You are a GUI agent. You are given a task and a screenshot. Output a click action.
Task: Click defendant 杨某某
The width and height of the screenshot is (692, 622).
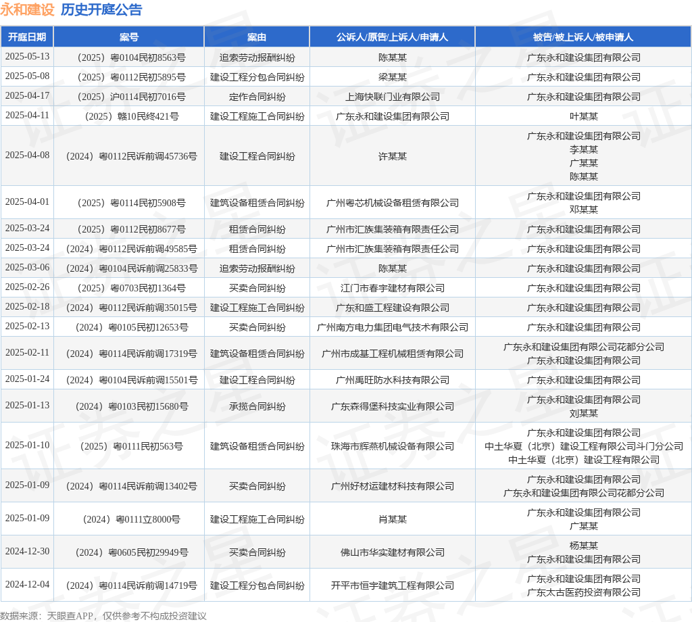point(583,546)
